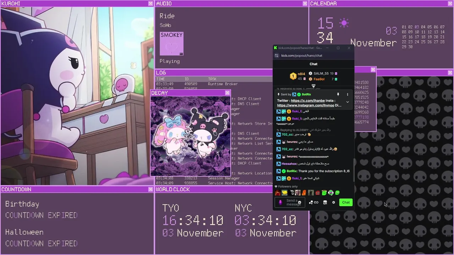This screenshot has width=454, height=255.
Task: Open leaderboard user SALM_55
Action: pos(321,74)
